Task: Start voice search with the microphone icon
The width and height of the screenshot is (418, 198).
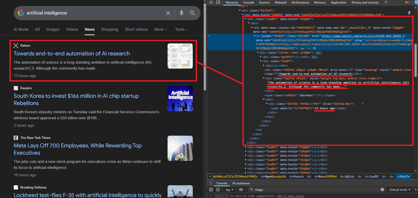Action: click(182, 13)
